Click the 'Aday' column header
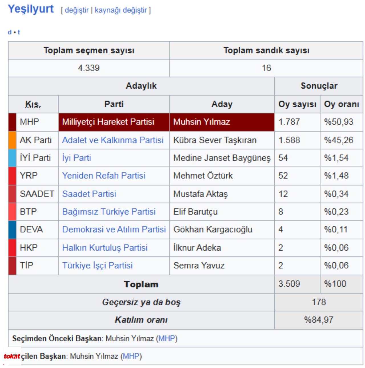The image size is (365, 368). tap(222, 104)
